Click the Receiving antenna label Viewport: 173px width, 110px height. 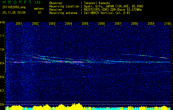[x=63, y=13]
